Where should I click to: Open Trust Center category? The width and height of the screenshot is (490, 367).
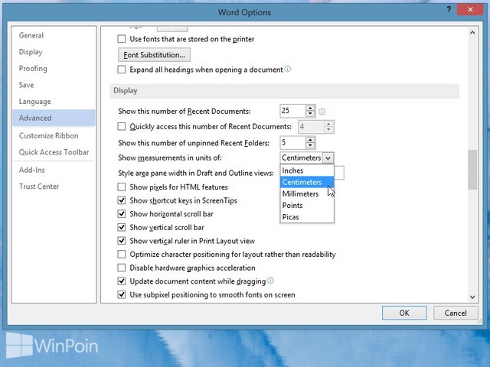pyautogui.click(x=54, y=187)
